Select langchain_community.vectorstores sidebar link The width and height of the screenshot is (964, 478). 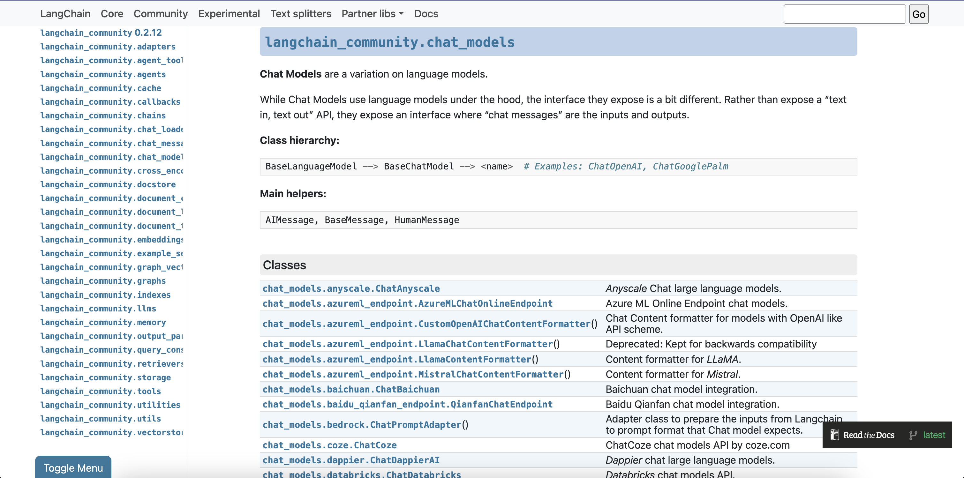(111, 432)
